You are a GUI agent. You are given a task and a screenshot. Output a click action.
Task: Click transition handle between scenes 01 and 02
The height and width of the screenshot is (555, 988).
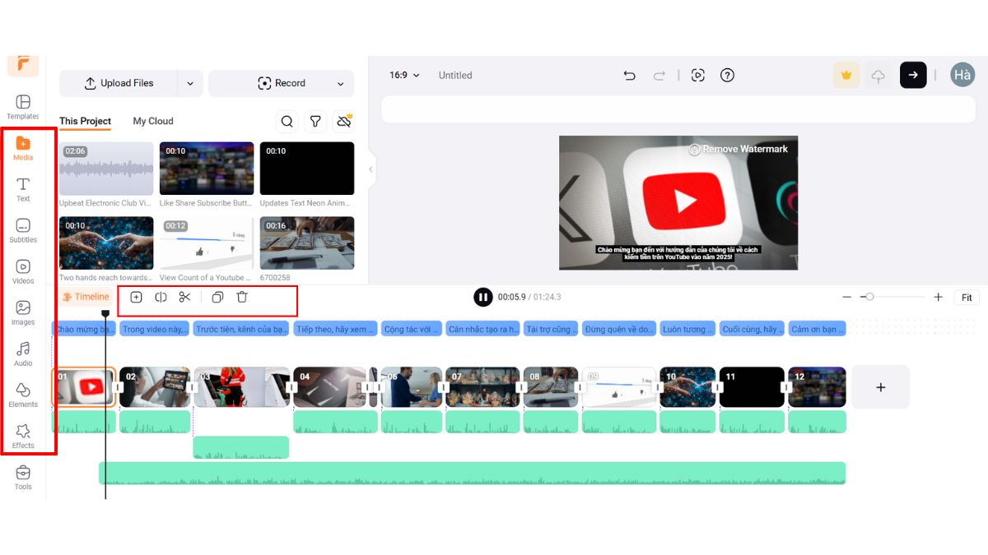point(117,387)
